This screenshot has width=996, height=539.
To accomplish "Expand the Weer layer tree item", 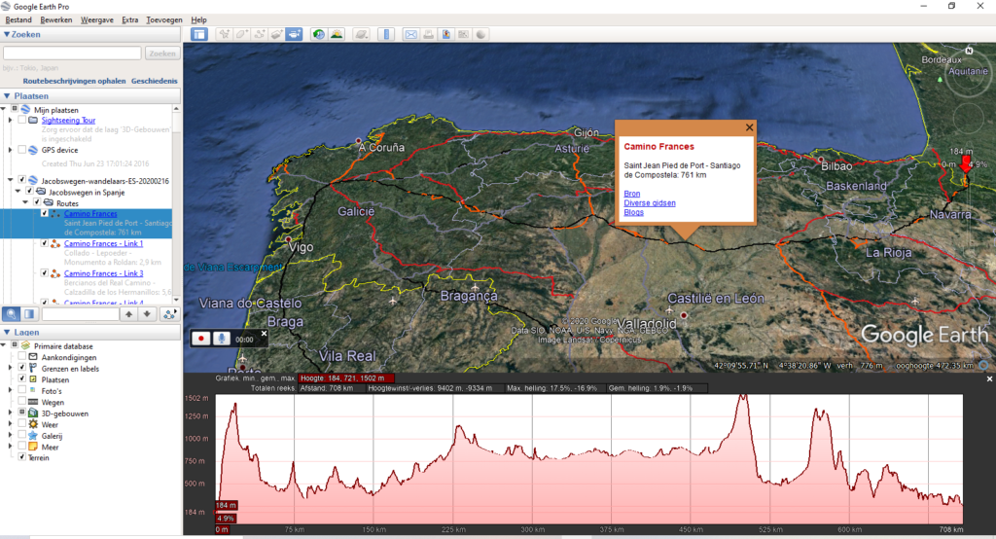I will click(x=11, y=425).
